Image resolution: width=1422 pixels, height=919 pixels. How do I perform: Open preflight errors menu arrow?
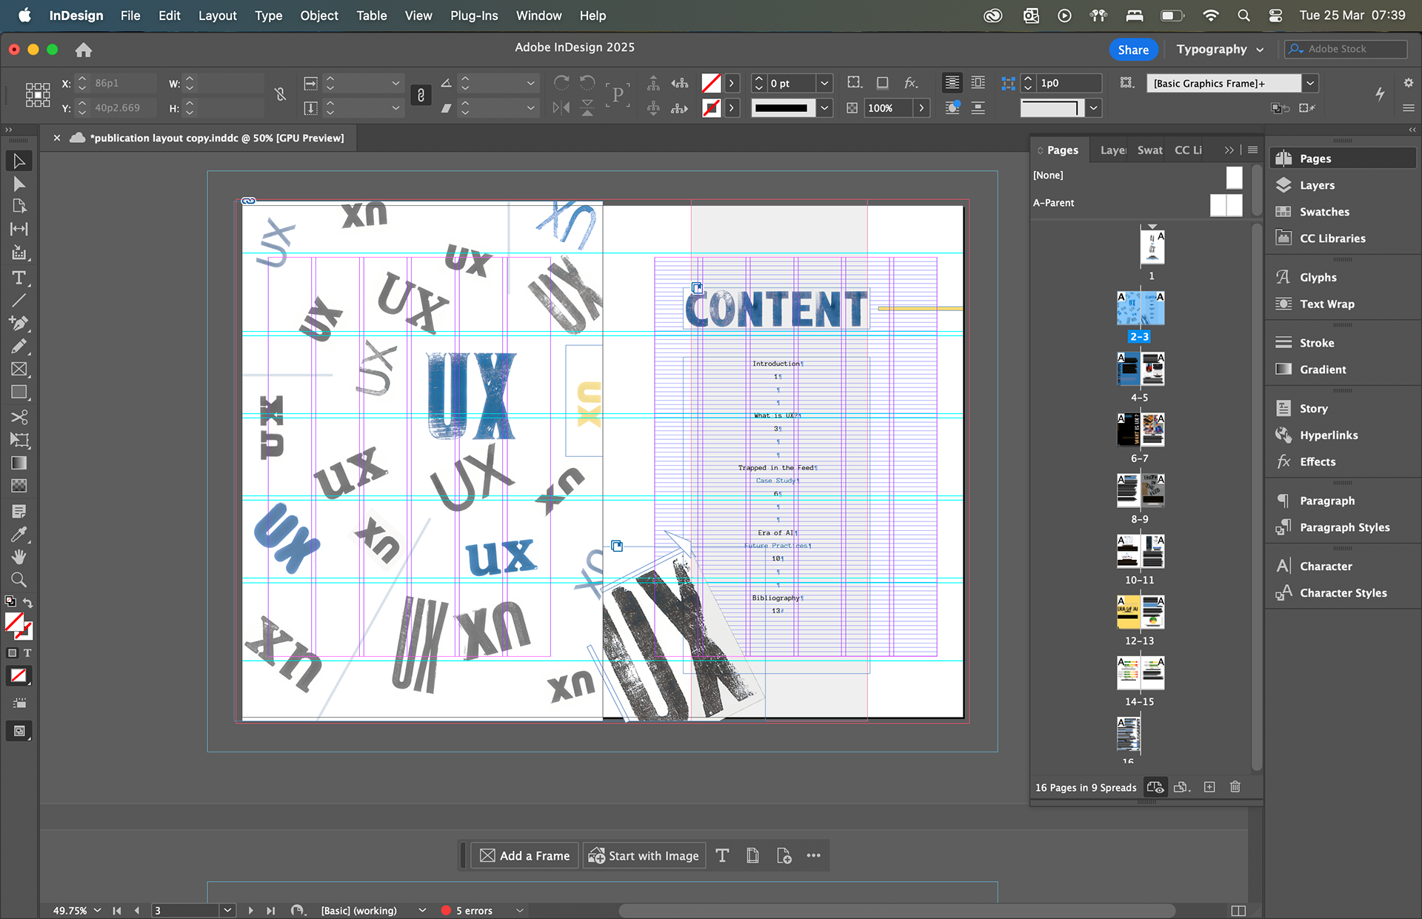[x=520, y=910]
